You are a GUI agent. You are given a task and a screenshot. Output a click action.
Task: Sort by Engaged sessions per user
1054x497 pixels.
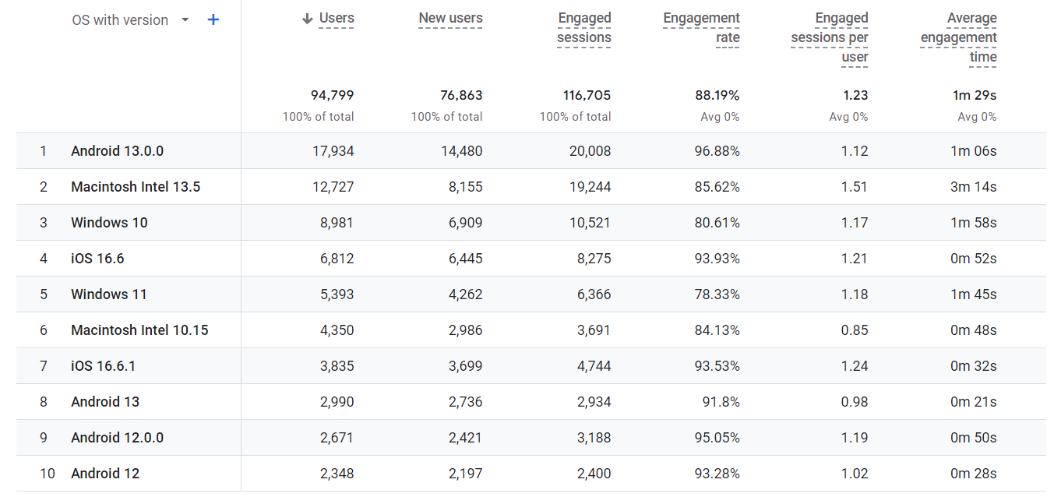tap(829, 37)
